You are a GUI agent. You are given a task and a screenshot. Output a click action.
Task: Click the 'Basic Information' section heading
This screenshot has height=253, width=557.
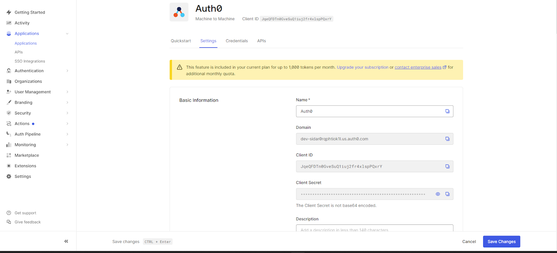pyautogui.click(x=199, y=100)
